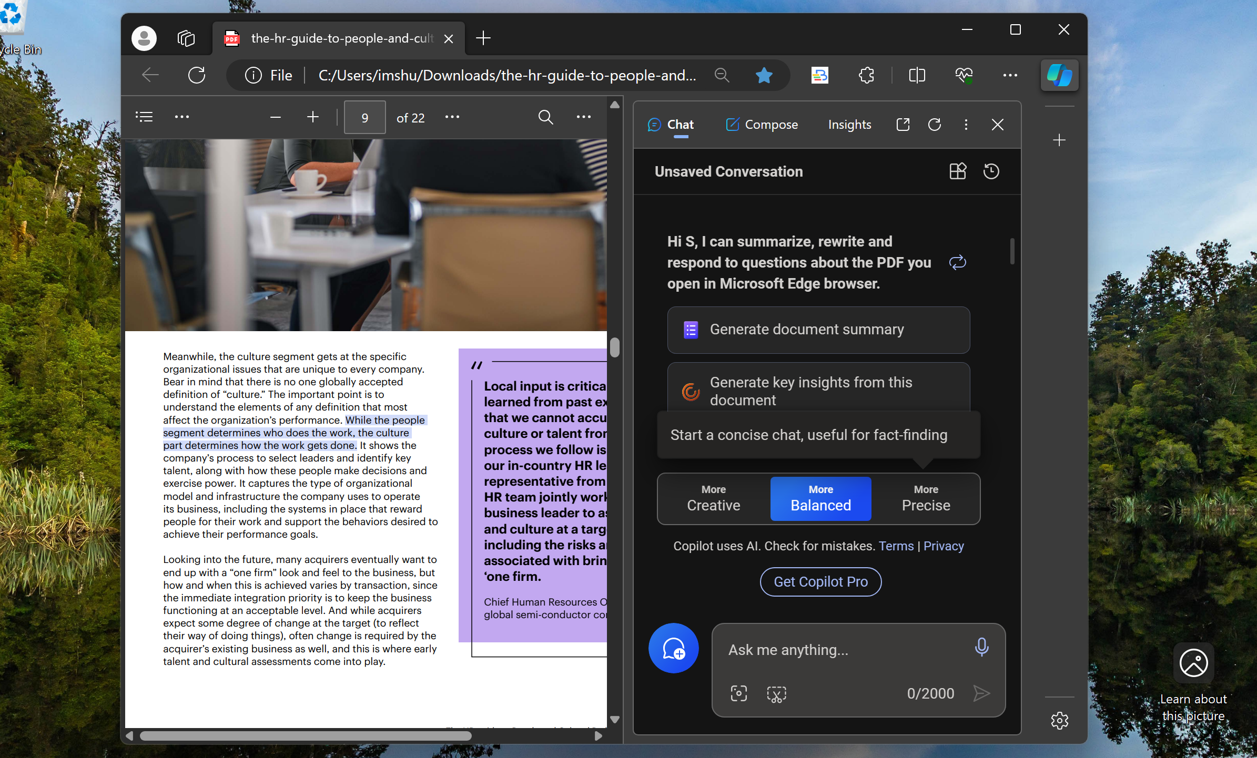Viewport: 1257px width, 758px height.
Task: Open Edge Settings and more menu
Action: [1010, 75]
